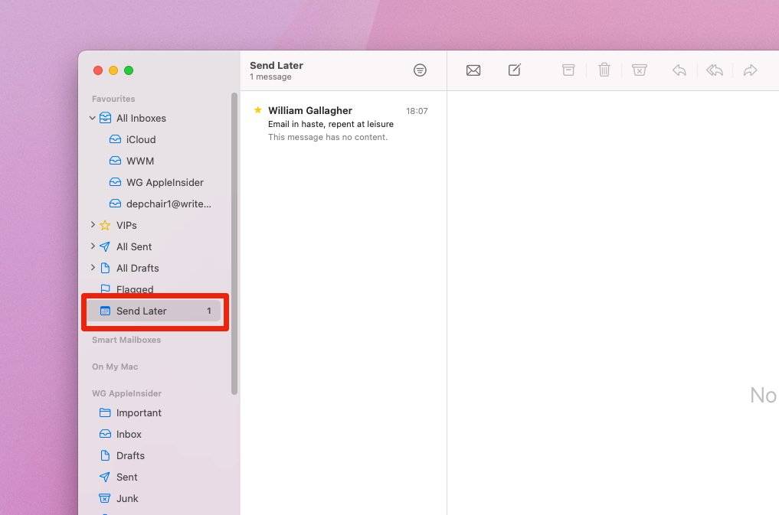779x515 pixels.
Task: Open the iCloud inbox
Action: [x=140, y=139]
